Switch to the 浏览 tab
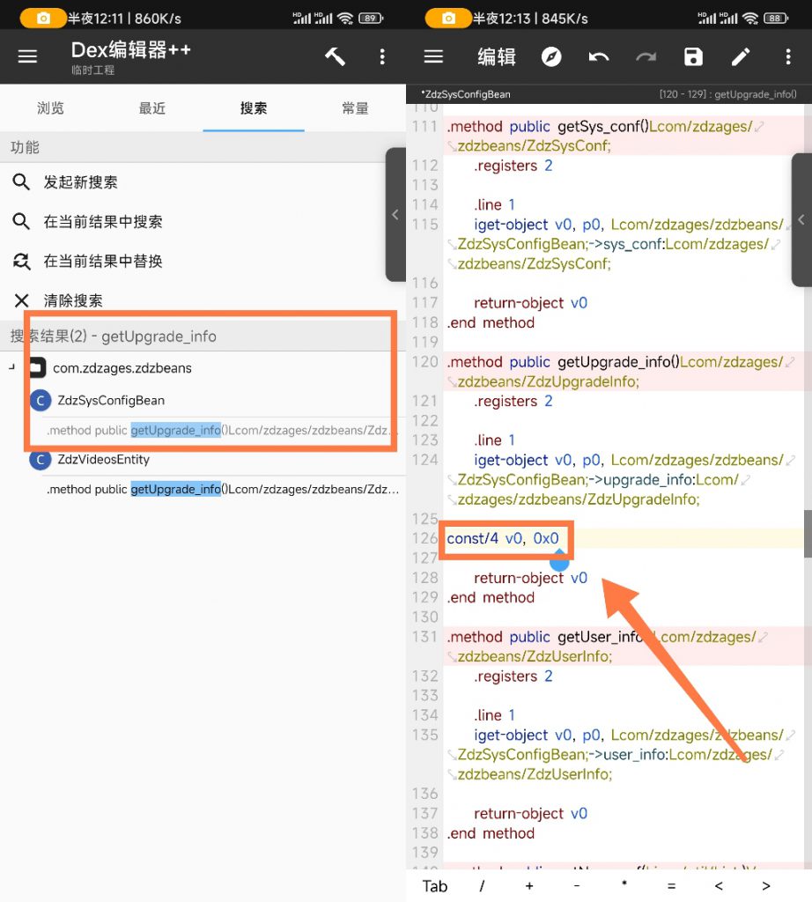 49,108
